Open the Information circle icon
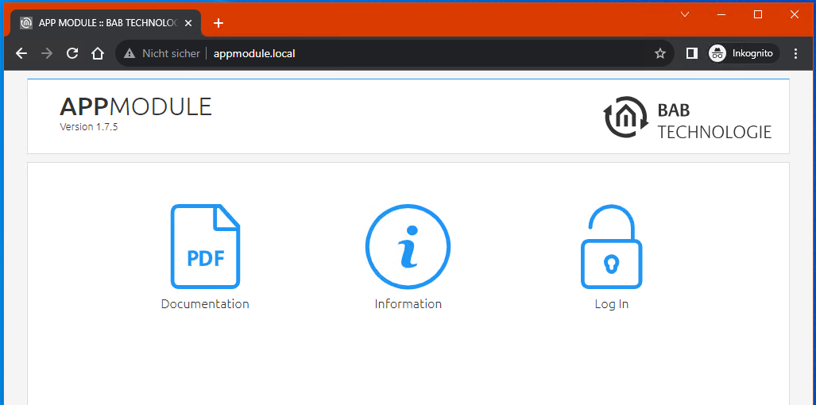 [408, 246]
